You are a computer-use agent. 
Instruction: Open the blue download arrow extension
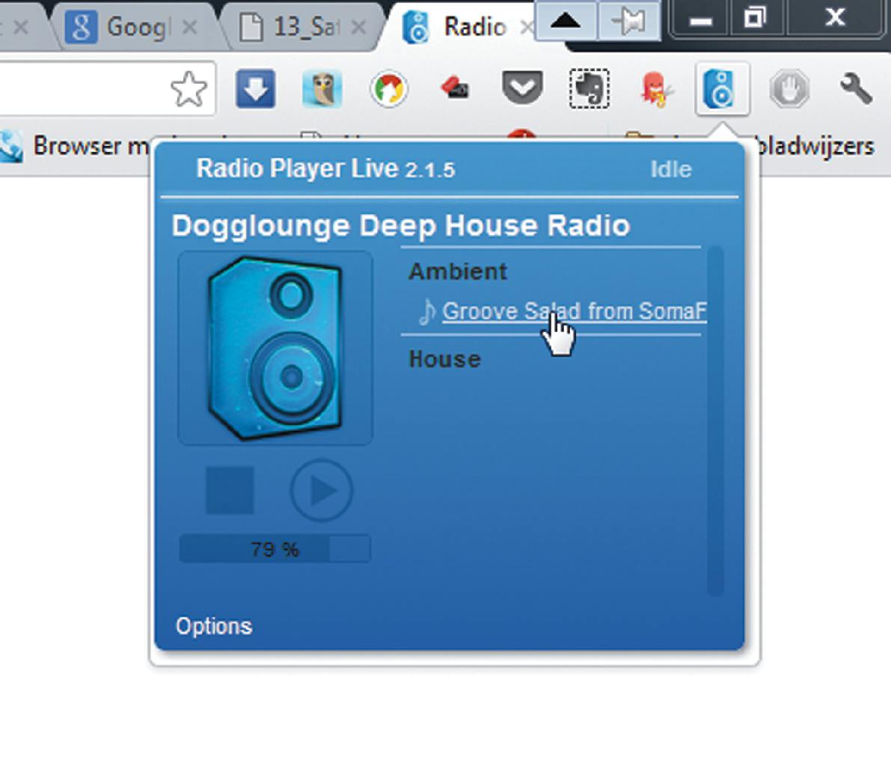click(x=255, y=89)
